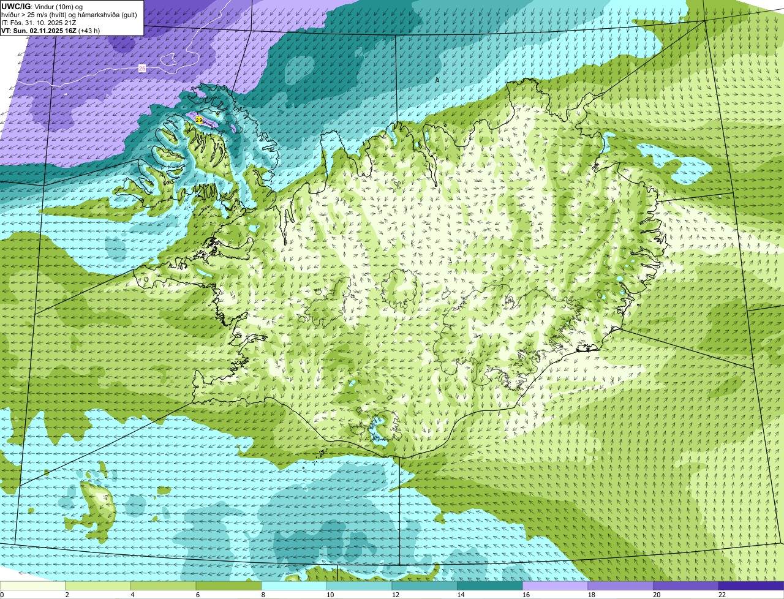Click the '16' colorbar scale label
The height and width of the screenshot is (599, 784).
click(x=526, y=595)
